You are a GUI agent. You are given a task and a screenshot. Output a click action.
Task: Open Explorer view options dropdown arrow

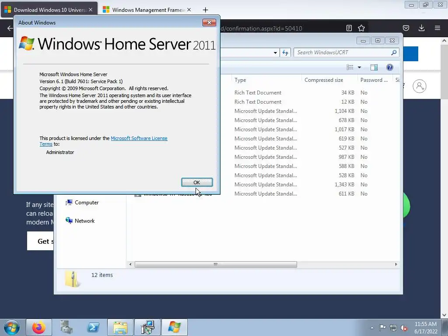coord(360,67)
